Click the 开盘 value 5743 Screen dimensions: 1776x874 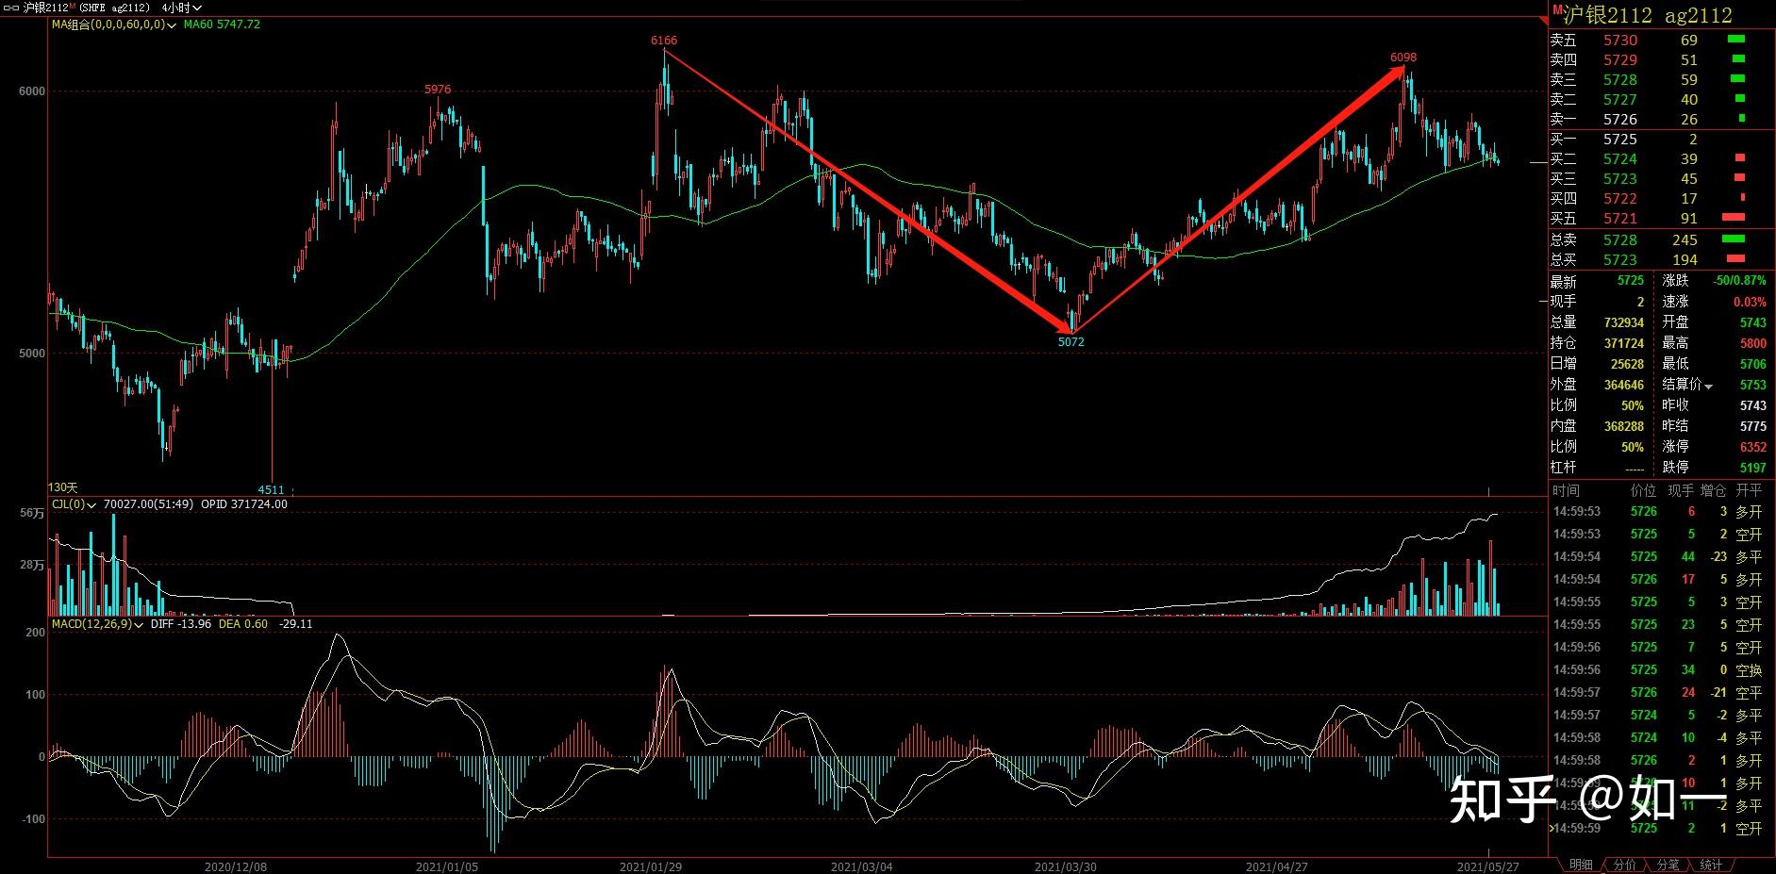click(1752, 322)
